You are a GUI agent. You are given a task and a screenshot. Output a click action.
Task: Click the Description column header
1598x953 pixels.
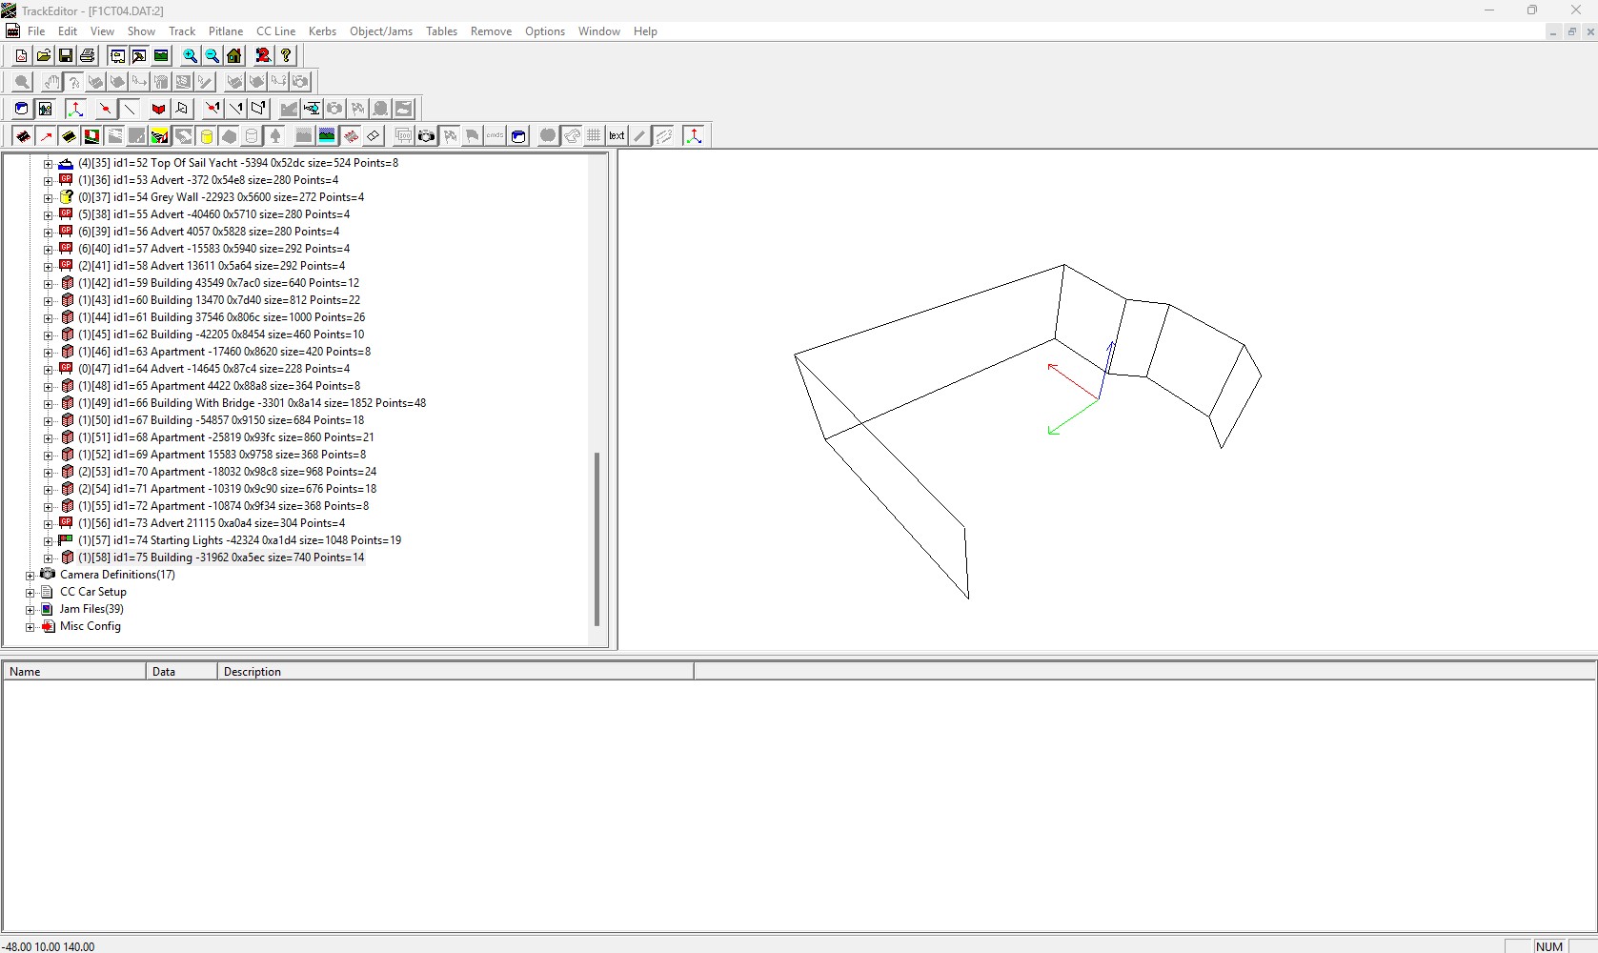point(253,672)
